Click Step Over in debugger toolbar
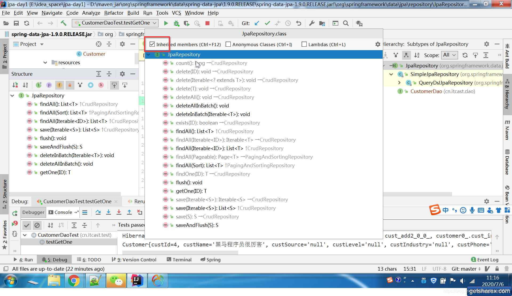Image resolution: width=512 pixels, height=296 pixels. [x=98, y=212]
